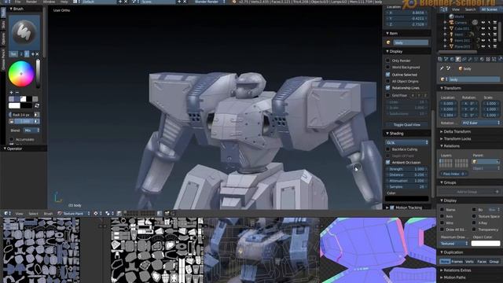Select the Camera object icon in outliner
The width and height of the screenshot is (503, 283).
[451, 23]
